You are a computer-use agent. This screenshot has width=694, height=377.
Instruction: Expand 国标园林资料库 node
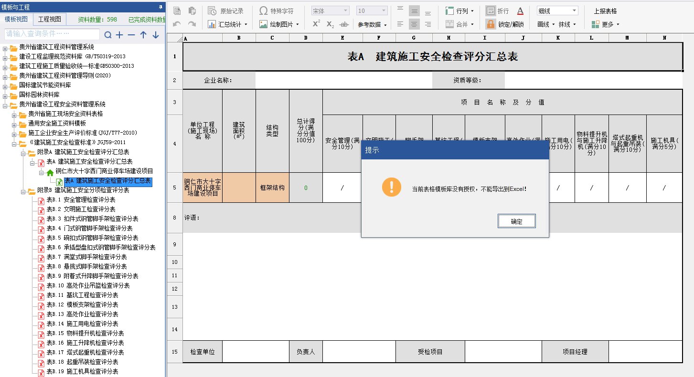point(5,96)
